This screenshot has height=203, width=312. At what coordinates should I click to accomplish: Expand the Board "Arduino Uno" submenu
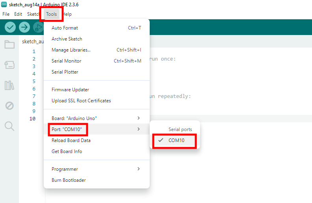[x=97, y=118]
